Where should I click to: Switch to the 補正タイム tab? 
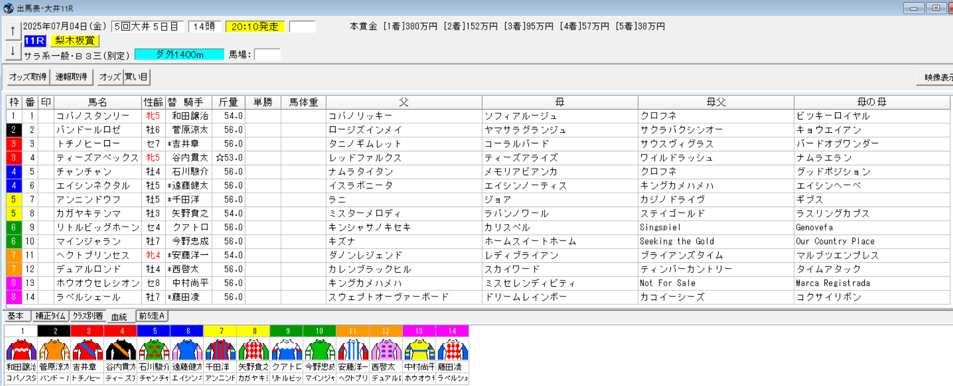click(x=50, y=316)
